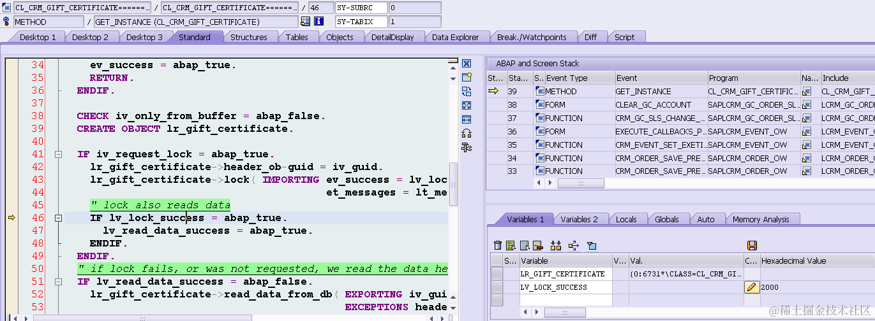The image size is (875, 321).
Task: Switch to Desktop 2 tab
Action: pyautogui.click(x=90, y=37)
